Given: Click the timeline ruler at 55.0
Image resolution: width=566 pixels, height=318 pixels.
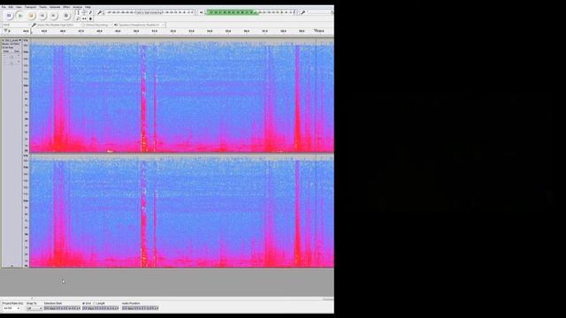Looking at the screenshot, I should (x=228, y=31).
